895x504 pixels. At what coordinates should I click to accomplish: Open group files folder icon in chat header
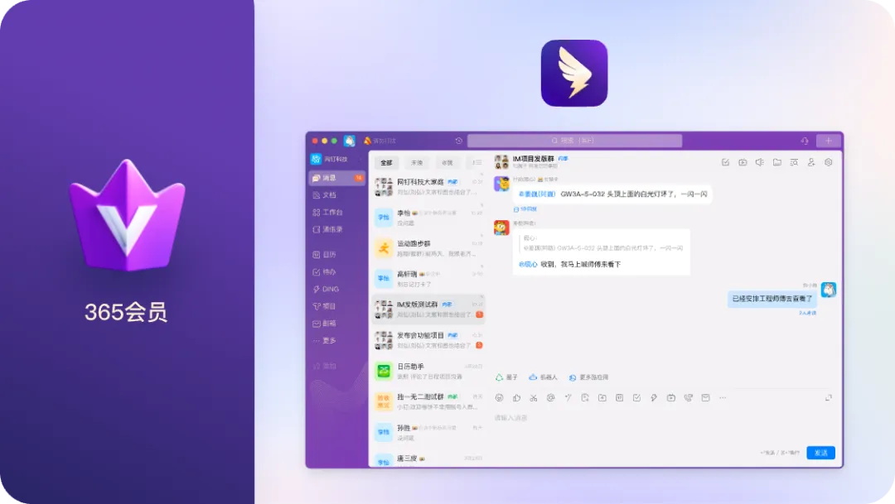pyautogui.click(x=776, y=162)
